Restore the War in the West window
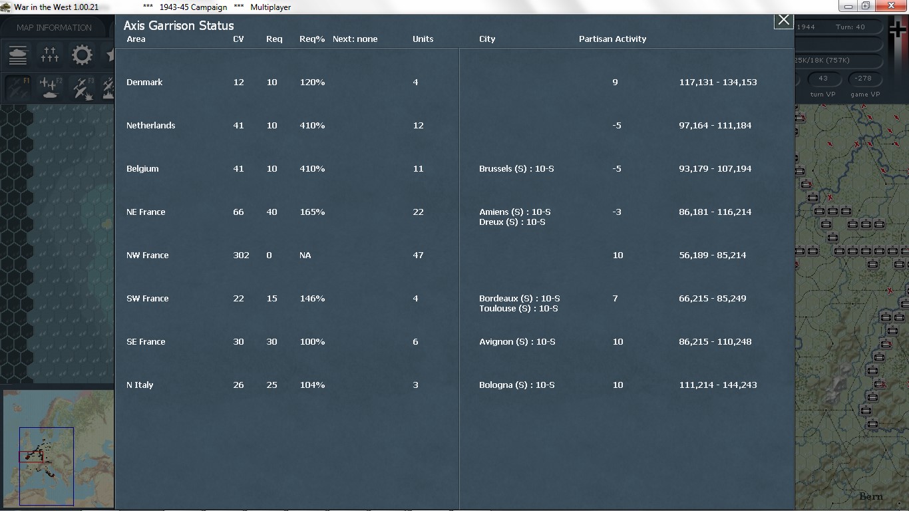 coord(865,6)
